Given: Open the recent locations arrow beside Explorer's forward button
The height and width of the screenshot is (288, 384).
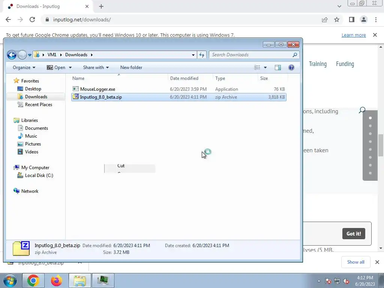Looking at the screenshot, I should [30, 55].
